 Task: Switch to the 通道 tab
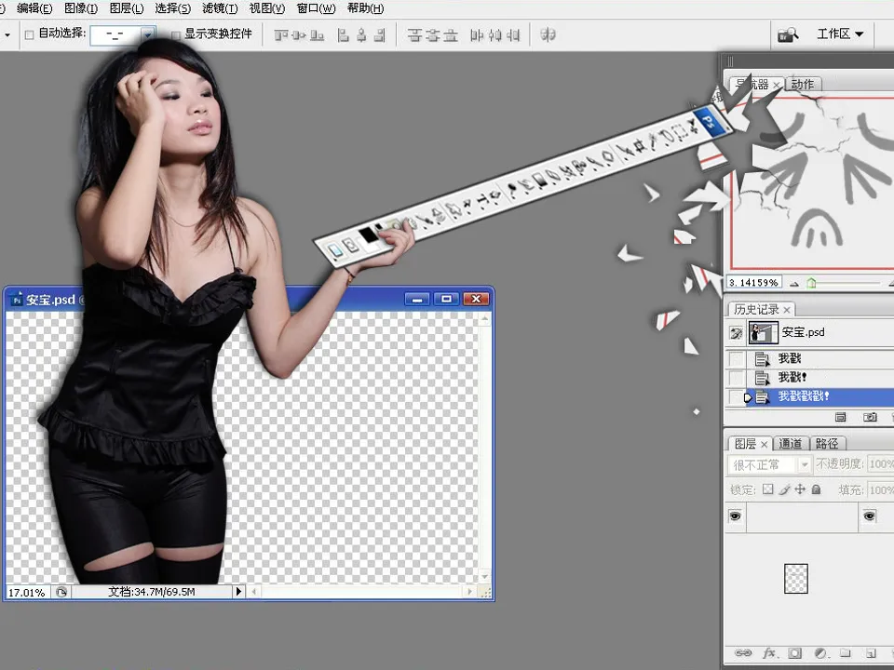coord(791,444)
